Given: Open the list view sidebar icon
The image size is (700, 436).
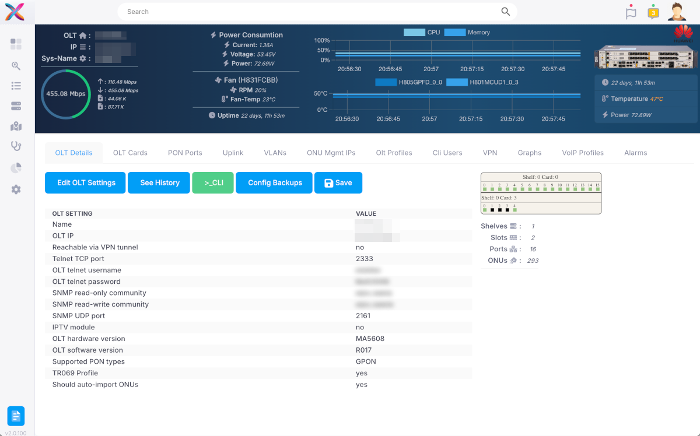Looking at the screenshot, I should pyautogui.click(x=16, y=87).
